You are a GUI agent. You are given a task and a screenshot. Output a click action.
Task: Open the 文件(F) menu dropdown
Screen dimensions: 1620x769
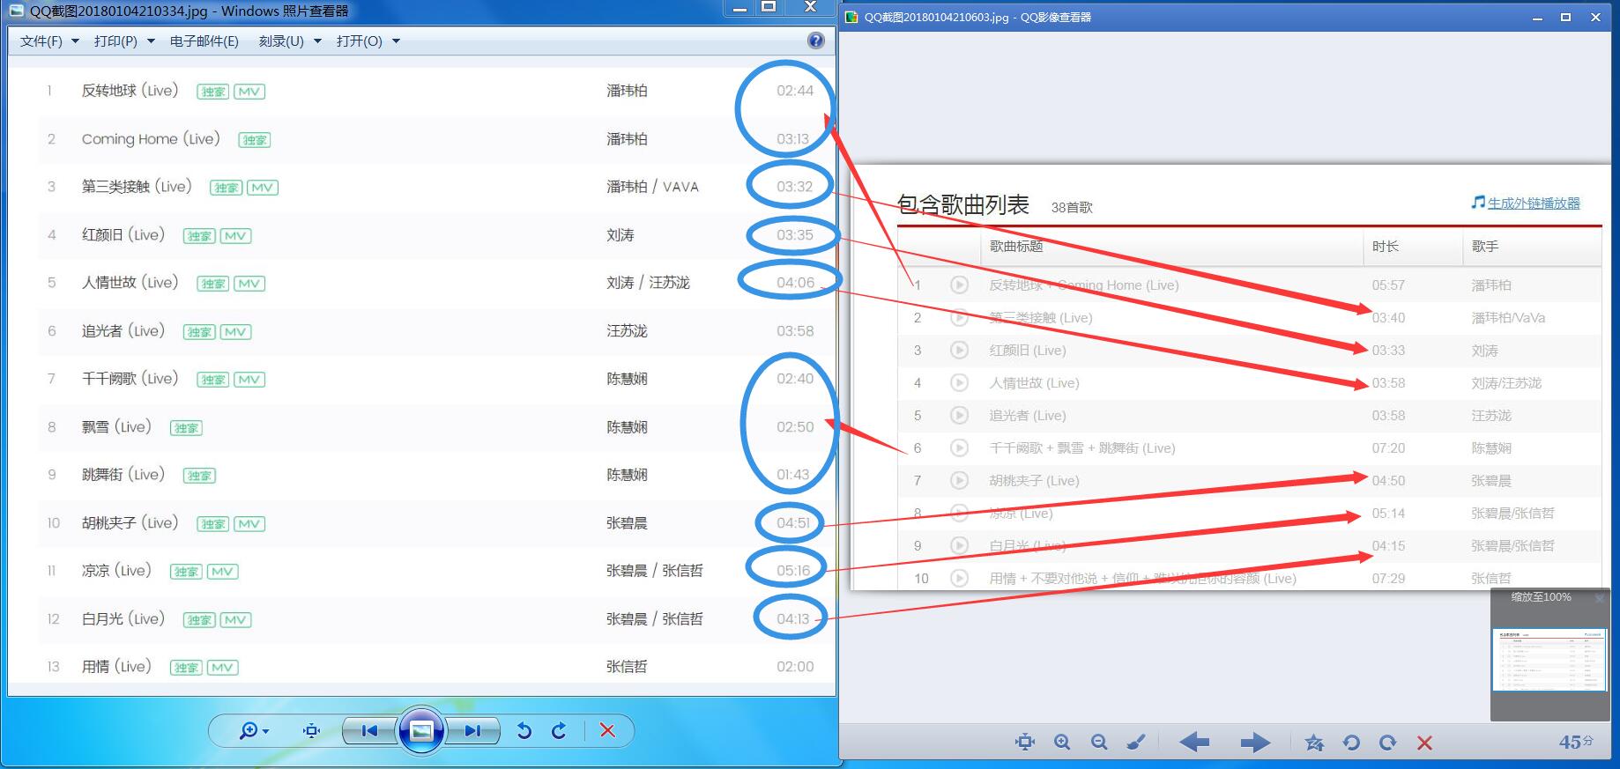[49, 41]
